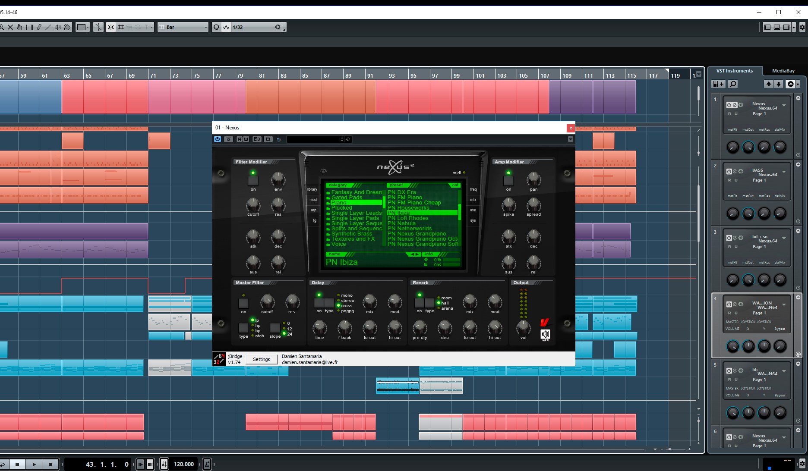
Task: Select the Play speaker tool
Action: pyautogui.click(x=58, y=27)
